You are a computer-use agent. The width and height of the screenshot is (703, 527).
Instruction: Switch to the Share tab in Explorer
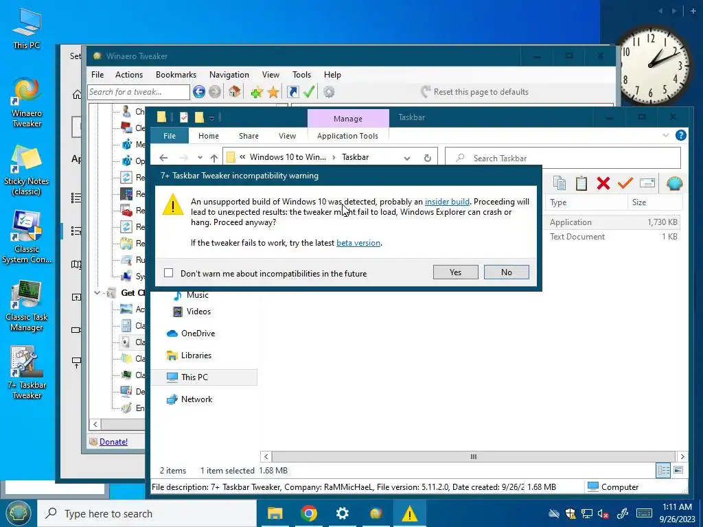point(249,136)
